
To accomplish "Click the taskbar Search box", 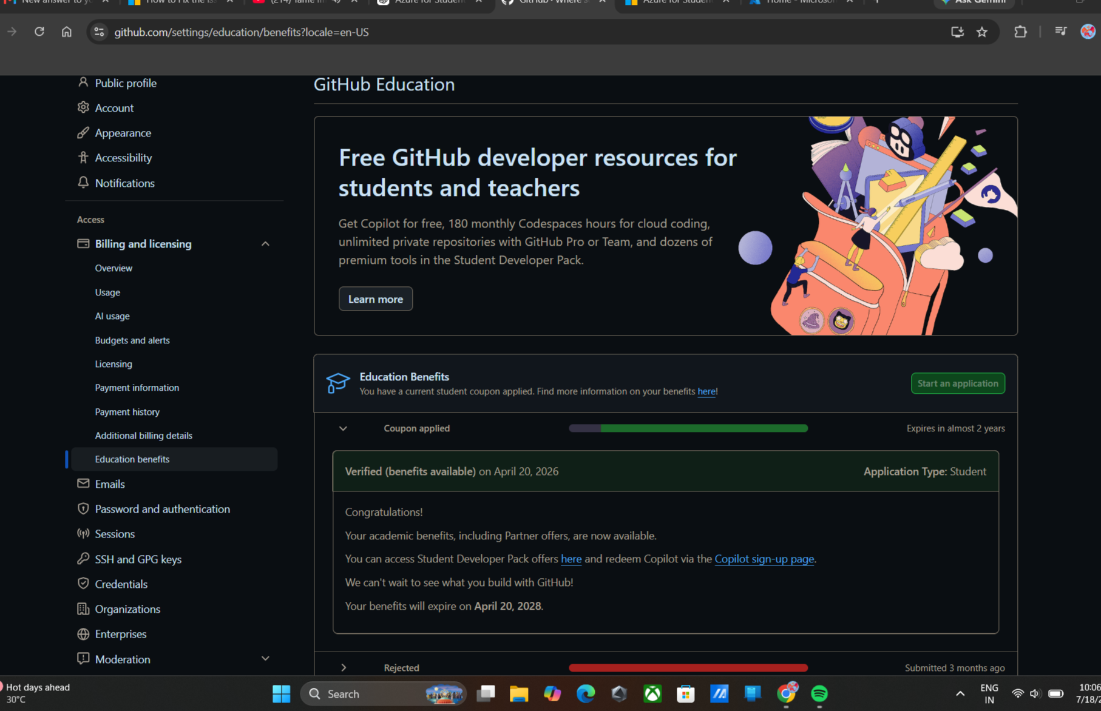I will (x=384, y=693).
